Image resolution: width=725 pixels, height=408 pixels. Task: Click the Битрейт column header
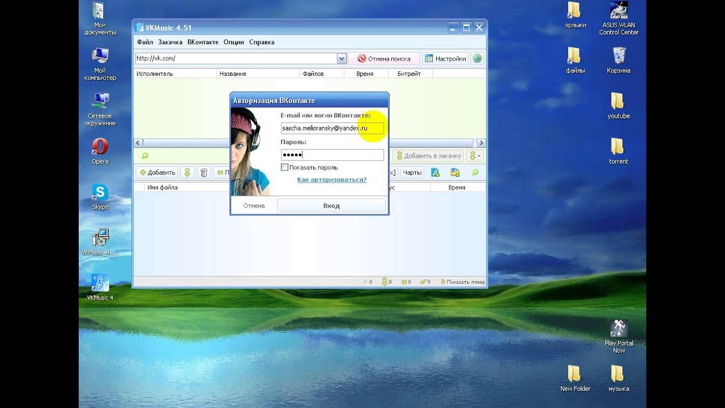click(410, 74)
